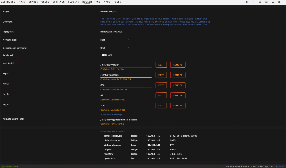Click the logout icon in top bar
The image size is (286, 168).
(247, 2)
